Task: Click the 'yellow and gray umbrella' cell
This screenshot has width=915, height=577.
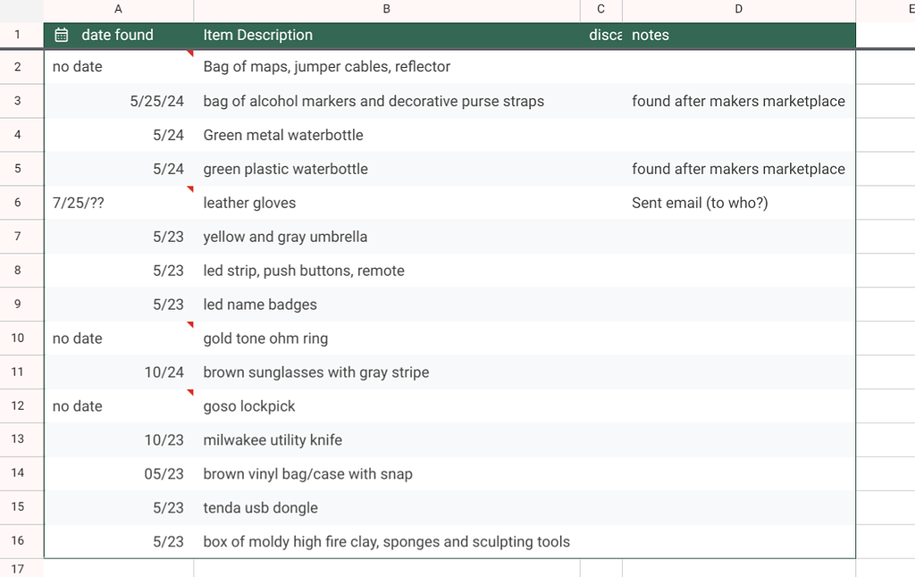Action: click(285, 237)
